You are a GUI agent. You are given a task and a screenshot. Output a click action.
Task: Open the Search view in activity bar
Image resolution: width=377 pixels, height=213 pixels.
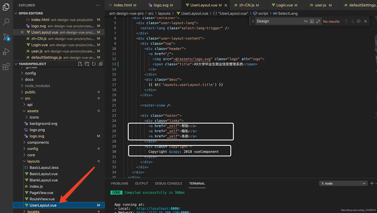click(6, 22)
